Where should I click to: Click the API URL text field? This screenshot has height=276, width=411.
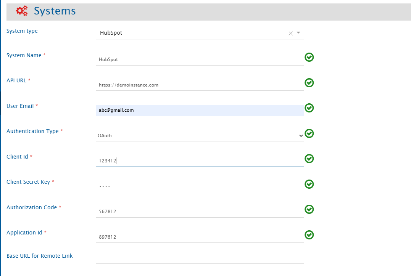(200, 85)
